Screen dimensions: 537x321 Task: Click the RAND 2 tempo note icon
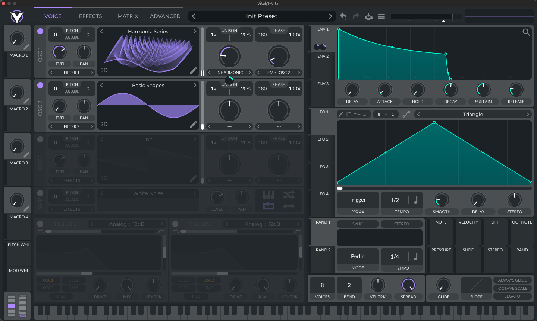(416, 256)
